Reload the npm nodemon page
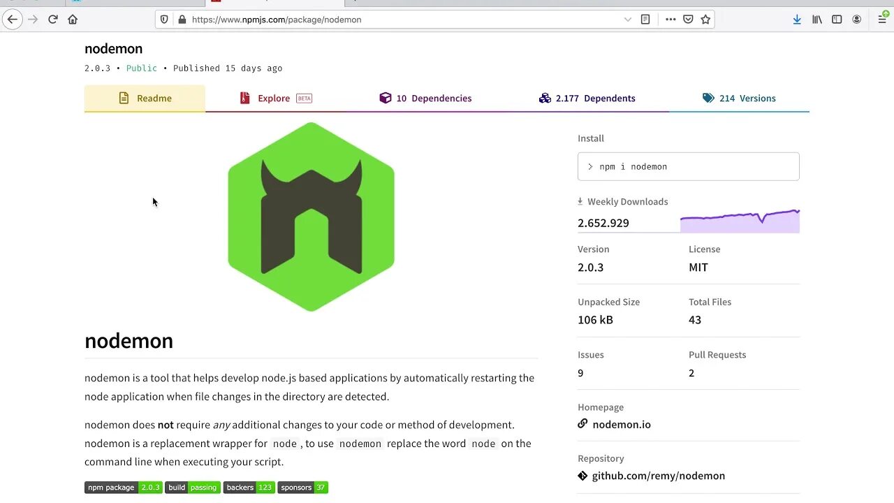The width and height of the screenshot is (894, 503). [52, 20]
